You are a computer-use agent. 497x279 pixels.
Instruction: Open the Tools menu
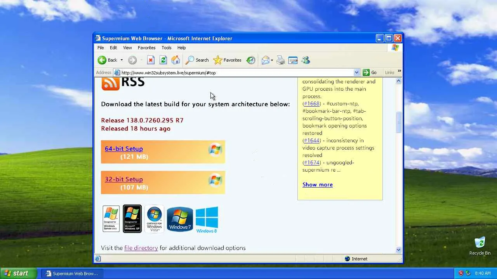[167, 48]
